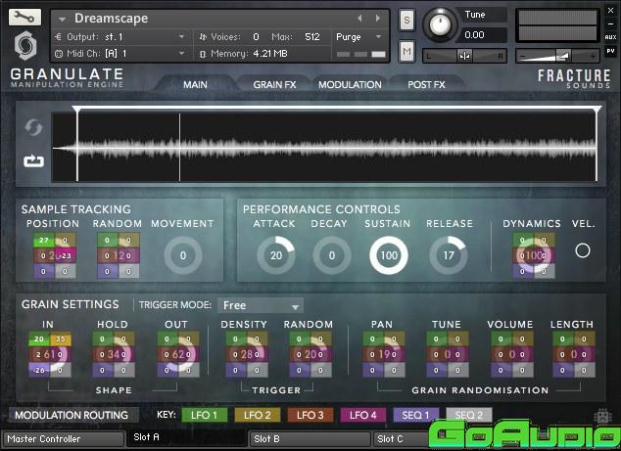Go to previous preset with left arrow
Screen dimensions: 621x451
tap(359, 18)
